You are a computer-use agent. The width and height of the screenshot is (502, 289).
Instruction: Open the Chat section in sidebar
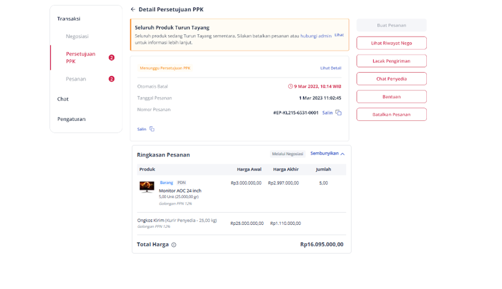pos(63,99)
